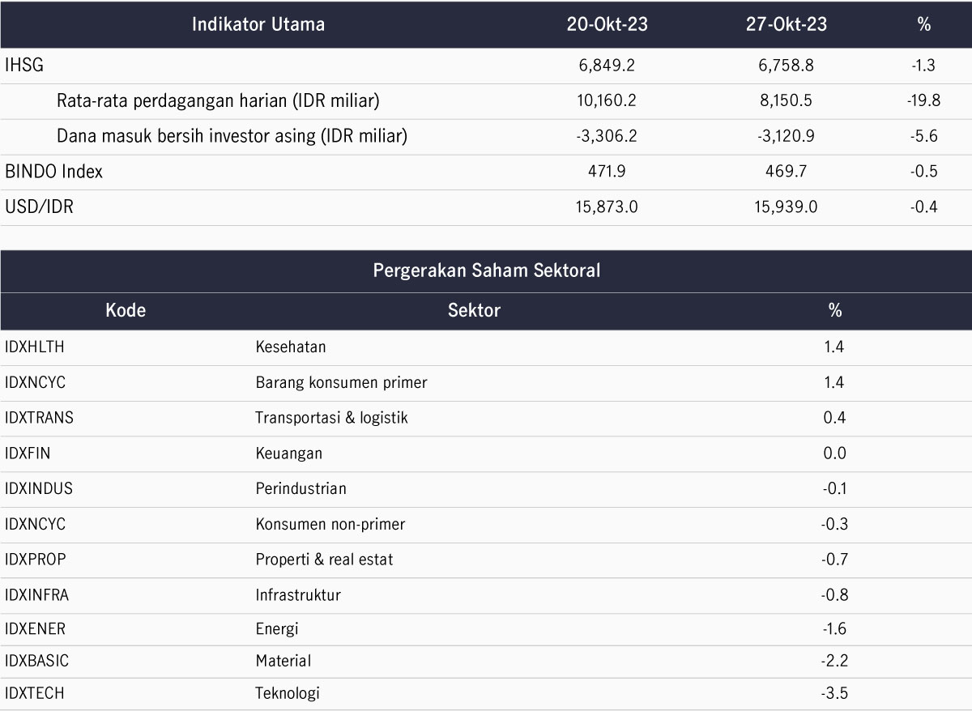Click the IDXTRANS code cell
Screen dimensions: 972x711
point(39,418)
